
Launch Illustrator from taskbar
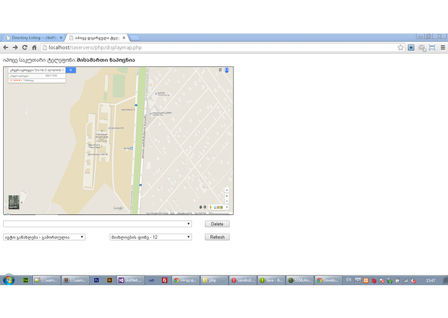[110, 281]
